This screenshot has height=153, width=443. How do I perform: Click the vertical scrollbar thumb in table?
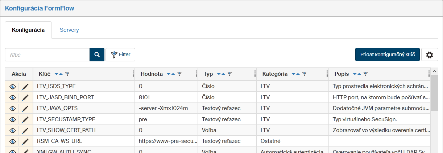point(434,94)
